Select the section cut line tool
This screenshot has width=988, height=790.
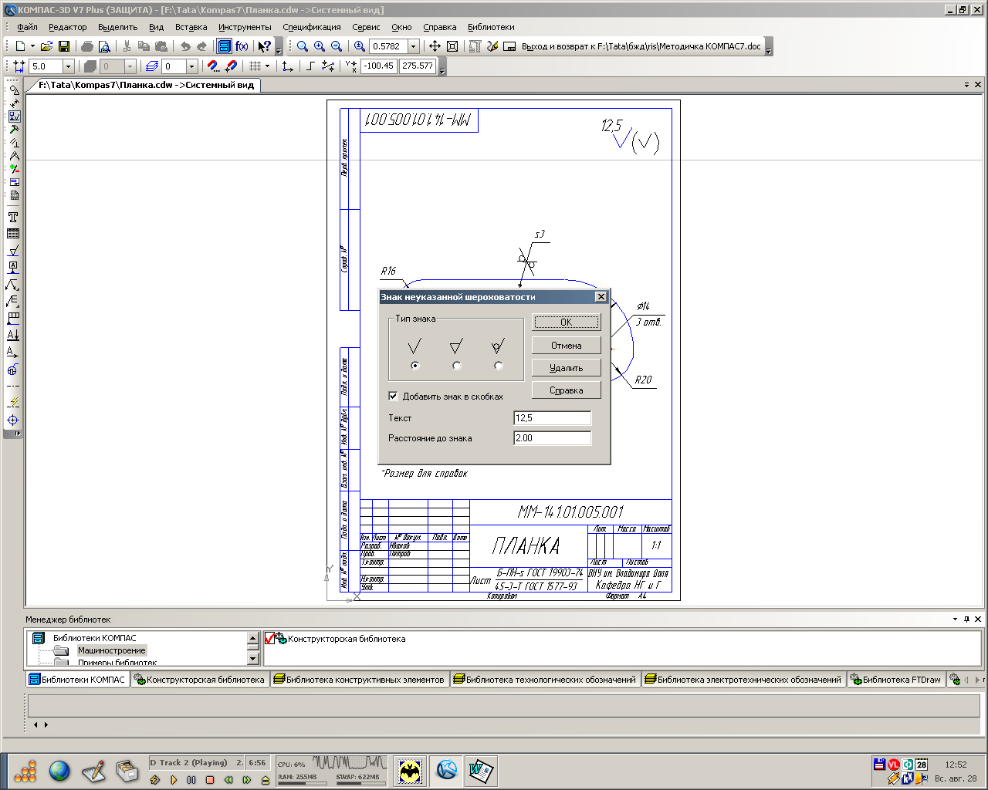point(13,336)
